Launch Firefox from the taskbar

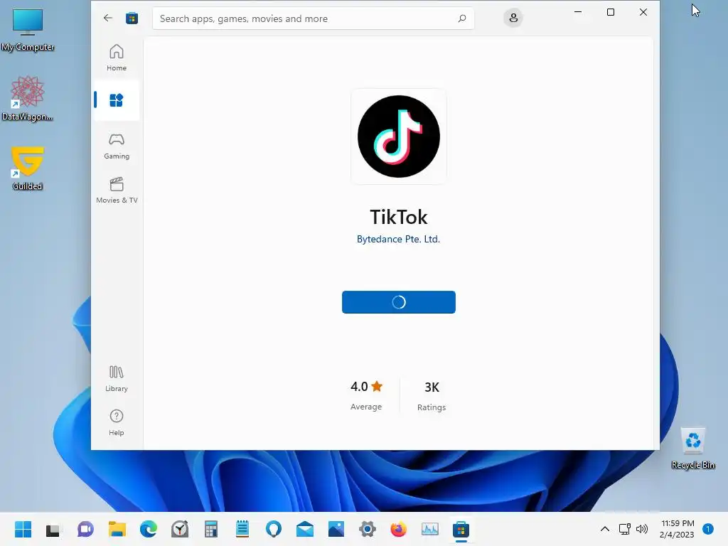pyautogui.click(x=398, y=529)
